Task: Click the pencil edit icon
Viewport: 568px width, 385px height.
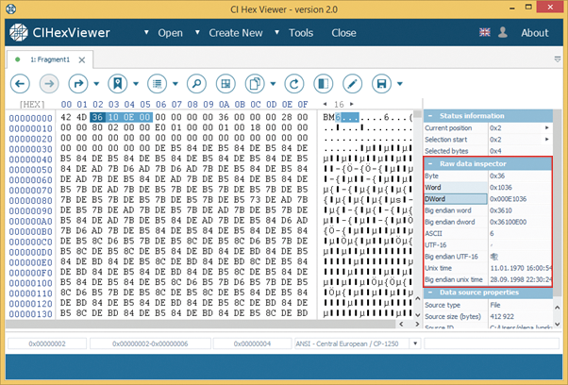Action: (353, 84)
